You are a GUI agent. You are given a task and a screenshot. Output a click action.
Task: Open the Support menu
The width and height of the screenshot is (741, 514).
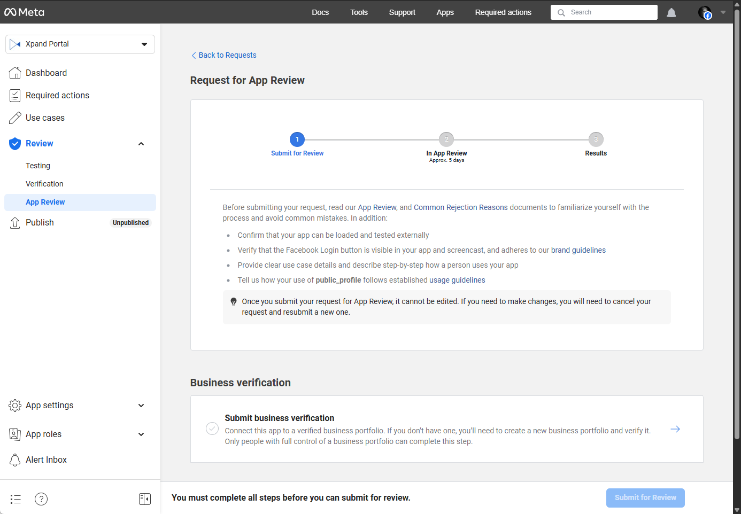[402, 12]
